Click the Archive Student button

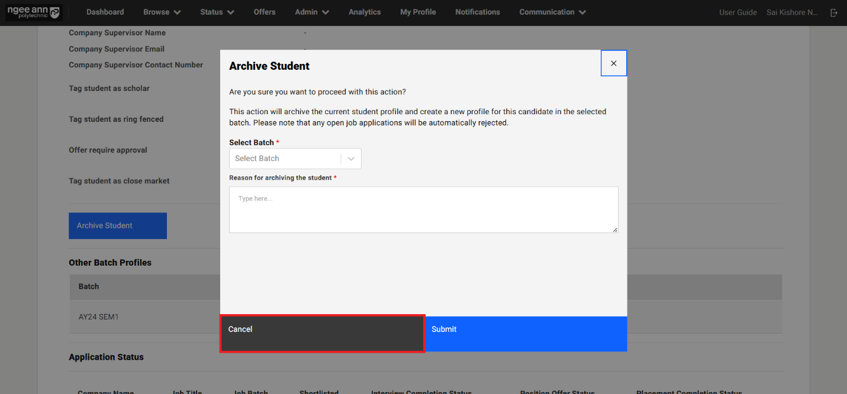(117, 225)
